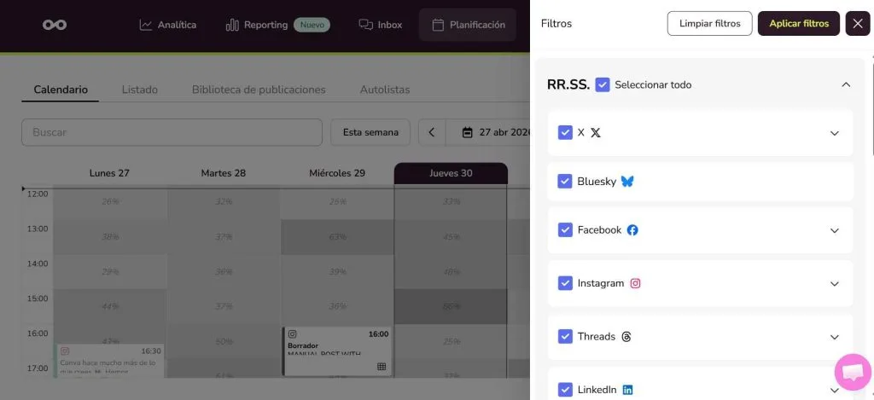Uncheck the X network checkbox
The width and height of the screenshot is (874, 400).
tap(565, 132)
